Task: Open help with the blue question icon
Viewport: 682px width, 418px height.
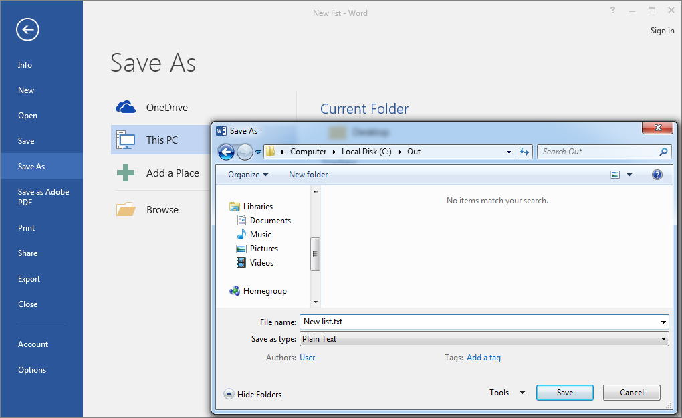Action: [657, 175]
